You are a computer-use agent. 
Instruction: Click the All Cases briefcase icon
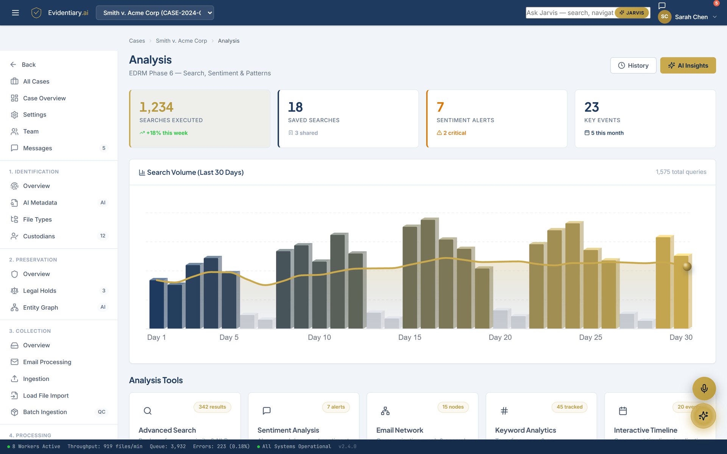pyautogui.click(x=14, y=81)
